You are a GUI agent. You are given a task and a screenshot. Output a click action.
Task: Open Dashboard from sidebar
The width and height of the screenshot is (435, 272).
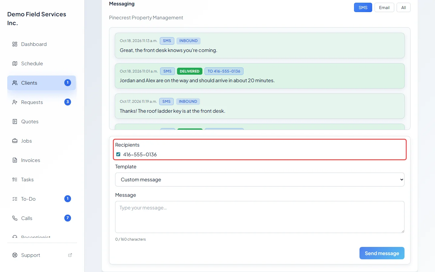42,44
